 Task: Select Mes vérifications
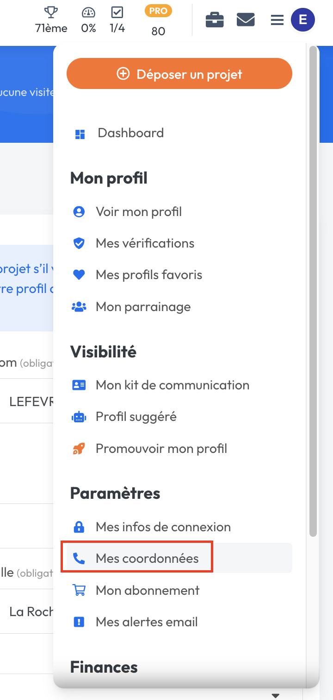pos(145,243)
